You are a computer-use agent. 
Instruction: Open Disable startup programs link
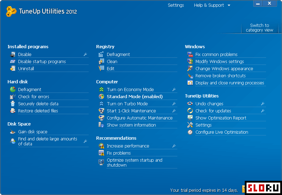point(42,61)
